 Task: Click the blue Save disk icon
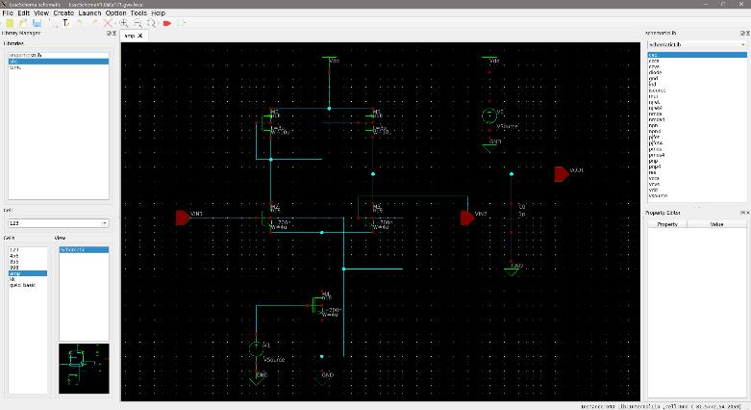[37, 22]
